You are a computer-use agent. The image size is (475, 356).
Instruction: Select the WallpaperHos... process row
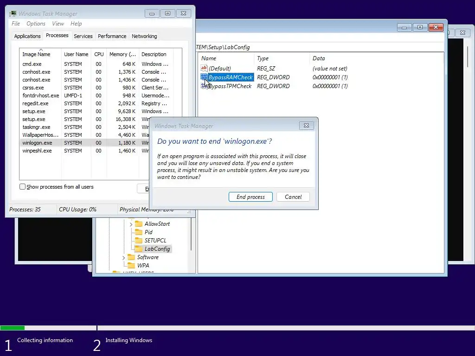tap(84, 135)
